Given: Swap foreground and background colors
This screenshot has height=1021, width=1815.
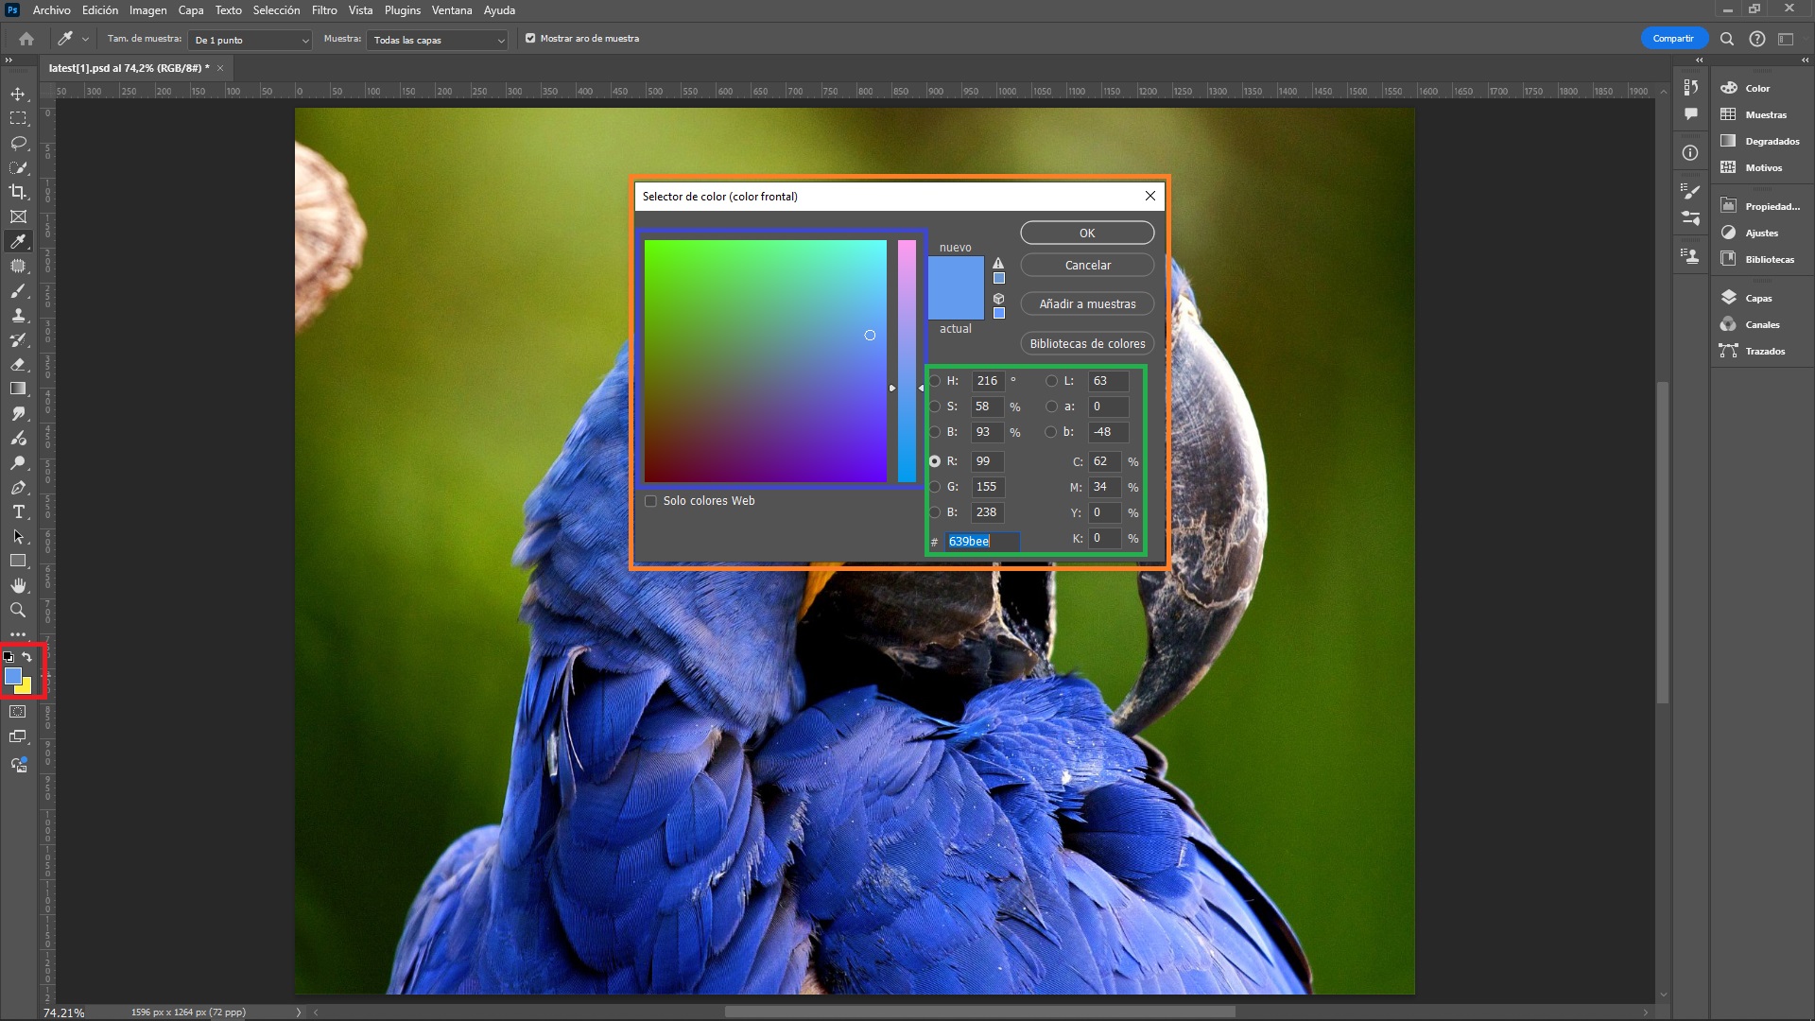Looking at the screenshot, I should 27,657.
